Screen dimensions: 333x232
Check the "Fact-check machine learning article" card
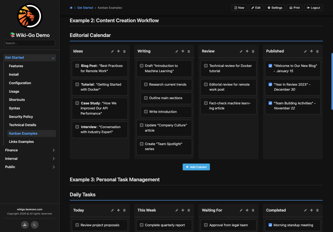(x=206, y=103)
